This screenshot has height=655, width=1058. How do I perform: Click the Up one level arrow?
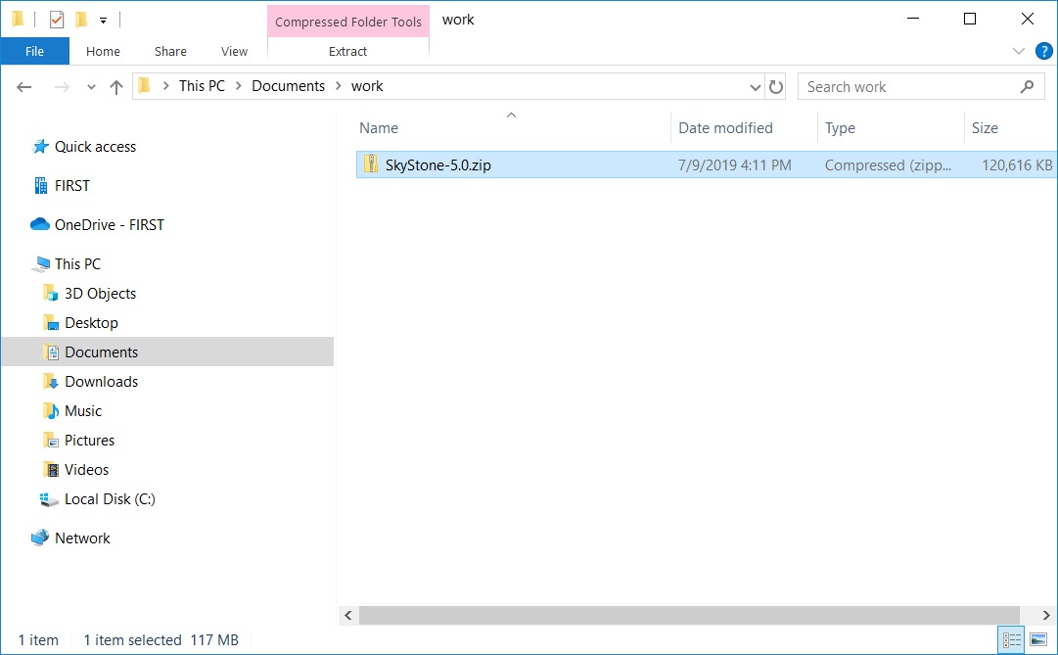(x=116, y=87)
